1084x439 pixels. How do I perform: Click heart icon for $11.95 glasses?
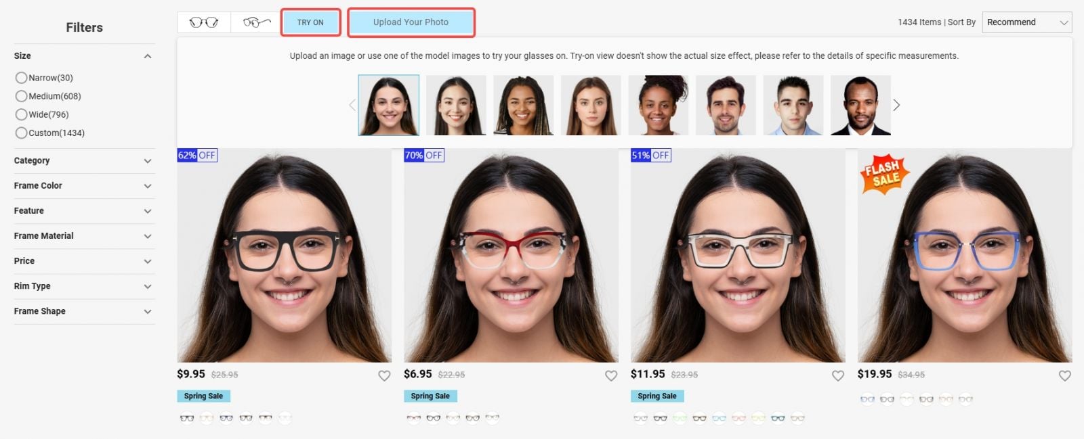tap(838, 375)
